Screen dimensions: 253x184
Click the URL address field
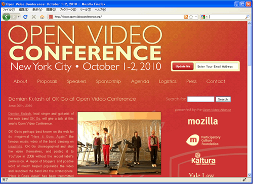click(118, 17)
